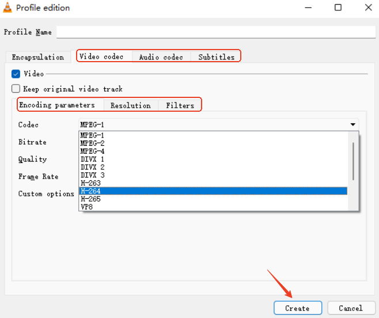Select H-264 from the codec list
Viewport: 379px width, 318px height.
pyautogui.click(x=91, y=191)
